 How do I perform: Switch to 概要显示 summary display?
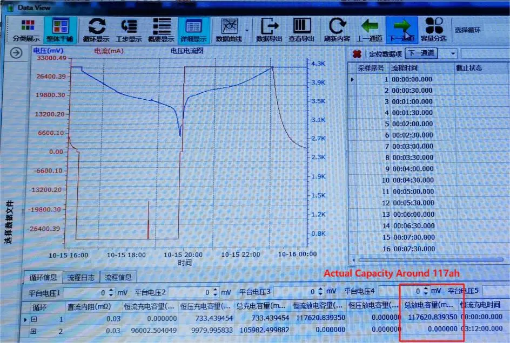click(x=162, y=30)
